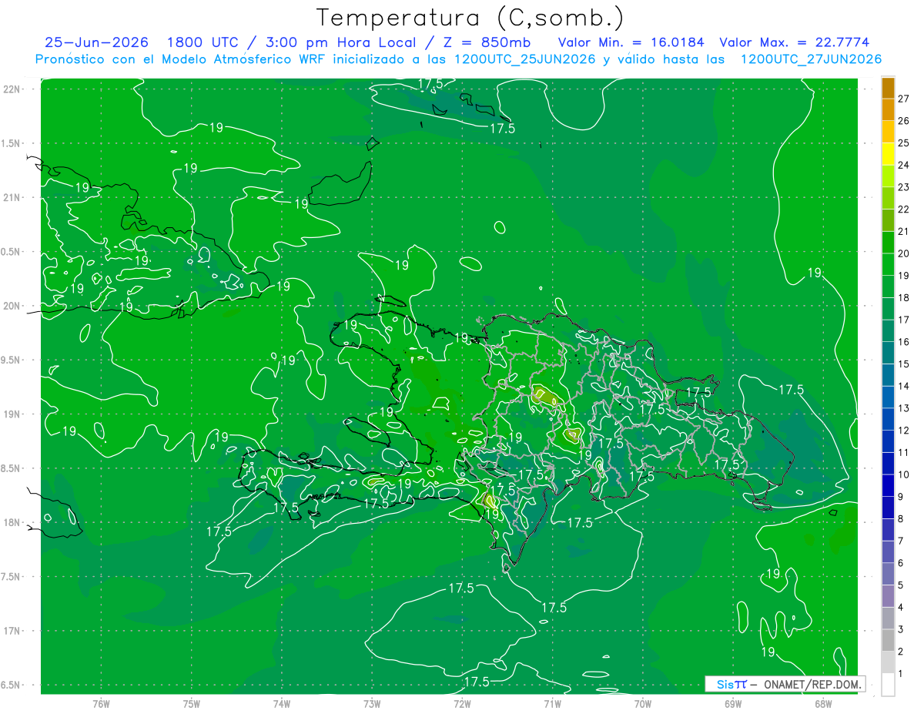Click legend label '20'
The image size is (924, 714).
[x=904, y=253]
